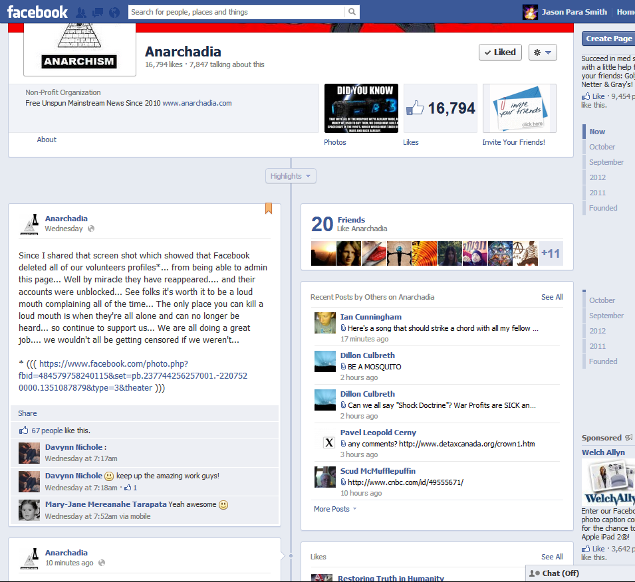
Task: Open the notifications globe icon
Action: 114,12
